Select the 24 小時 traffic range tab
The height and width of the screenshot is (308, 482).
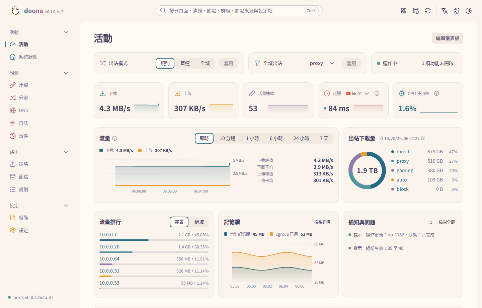click(301, 138)
